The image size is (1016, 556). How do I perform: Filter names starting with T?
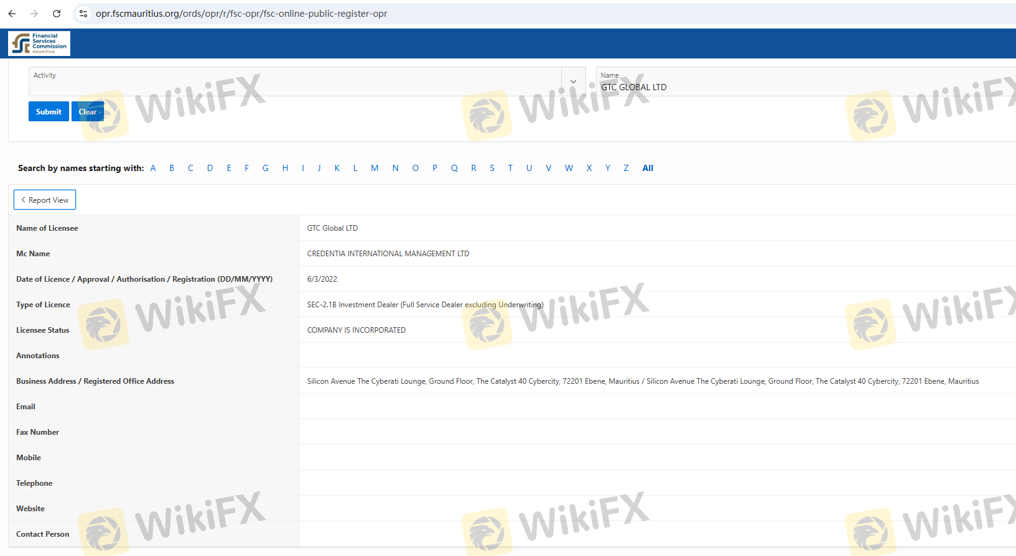click(510, 168)
